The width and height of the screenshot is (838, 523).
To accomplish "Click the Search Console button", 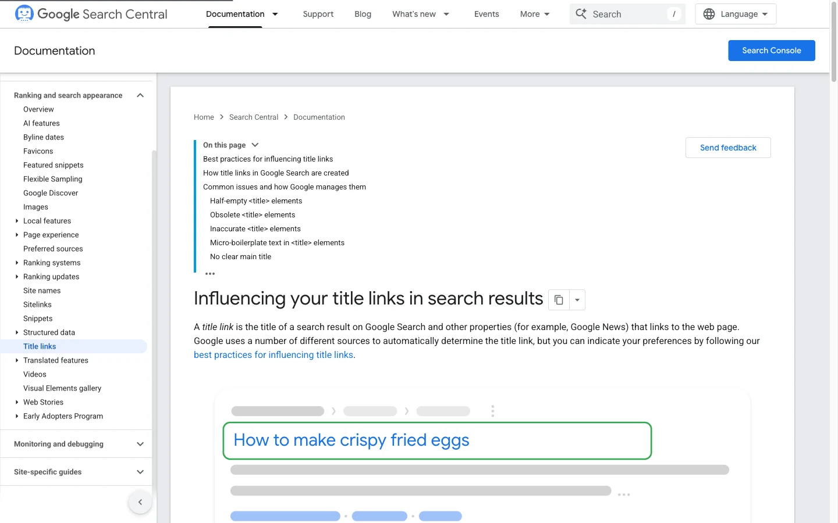I will point(772,51).
